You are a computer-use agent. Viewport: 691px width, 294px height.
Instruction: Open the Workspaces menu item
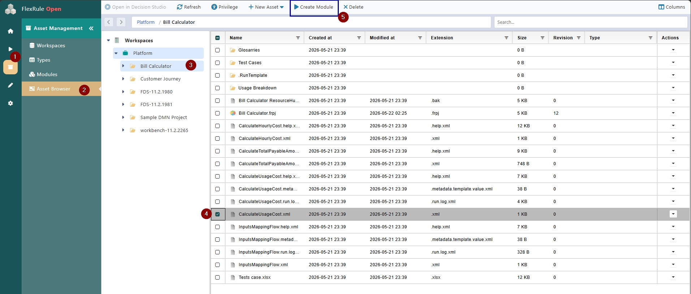coord(61,45)
